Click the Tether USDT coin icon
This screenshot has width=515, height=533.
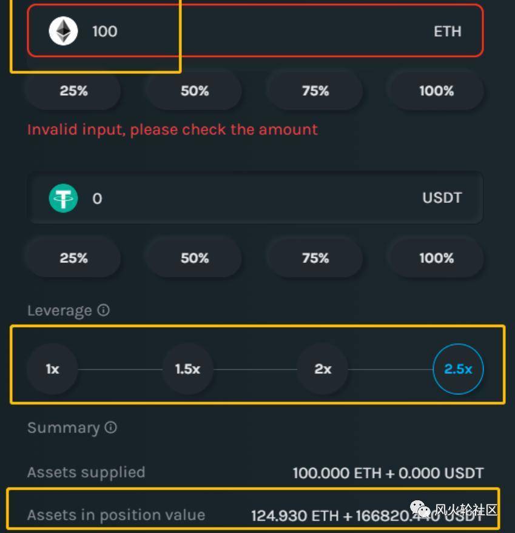coord(63,198)
